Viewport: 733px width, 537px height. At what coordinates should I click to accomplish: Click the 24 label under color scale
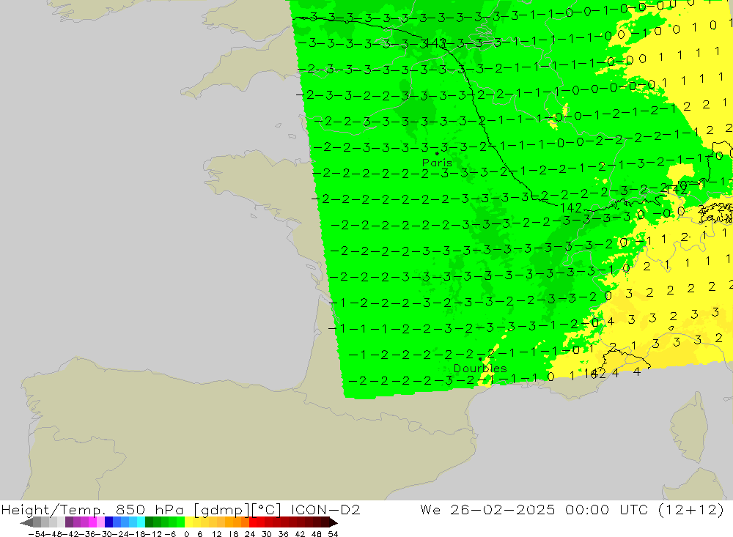(x=250, y=534)
